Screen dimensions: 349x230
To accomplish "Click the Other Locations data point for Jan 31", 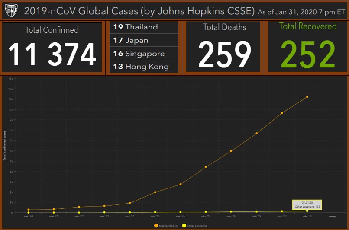I will [x=307, y=211].
